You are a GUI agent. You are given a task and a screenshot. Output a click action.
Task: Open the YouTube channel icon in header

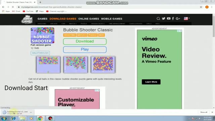[x=169, y=18]
